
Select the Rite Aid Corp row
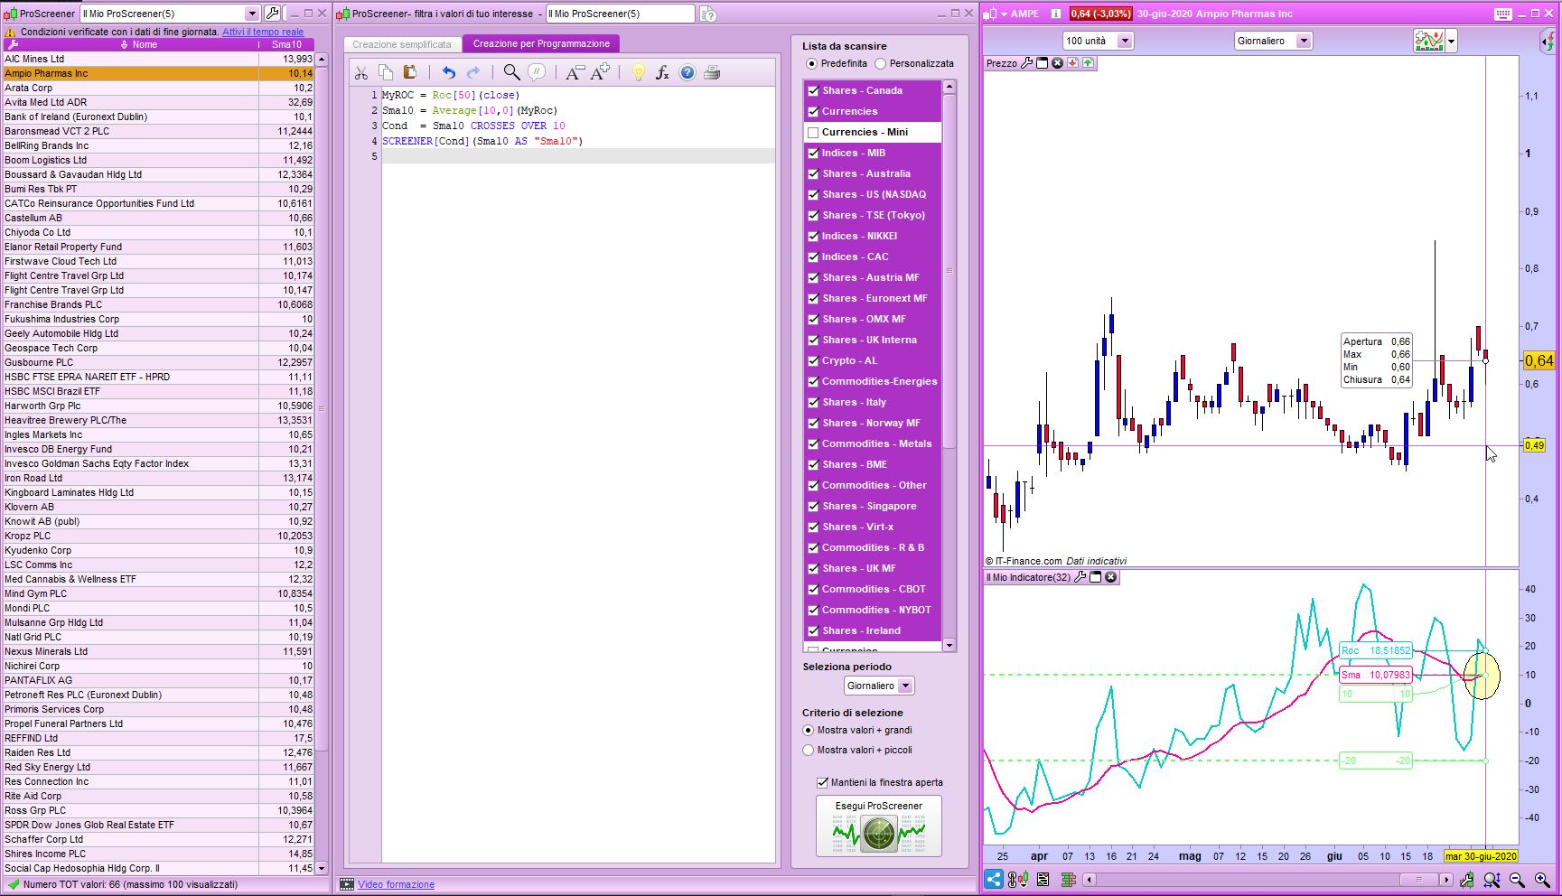coord(158,796)
